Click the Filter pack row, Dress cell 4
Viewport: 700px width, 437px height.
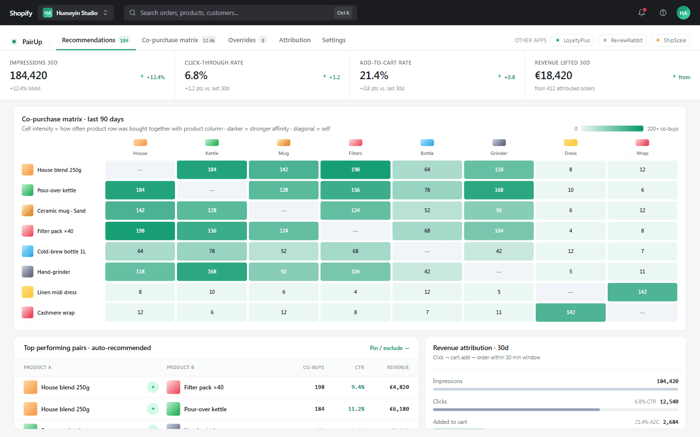[571, 231]
